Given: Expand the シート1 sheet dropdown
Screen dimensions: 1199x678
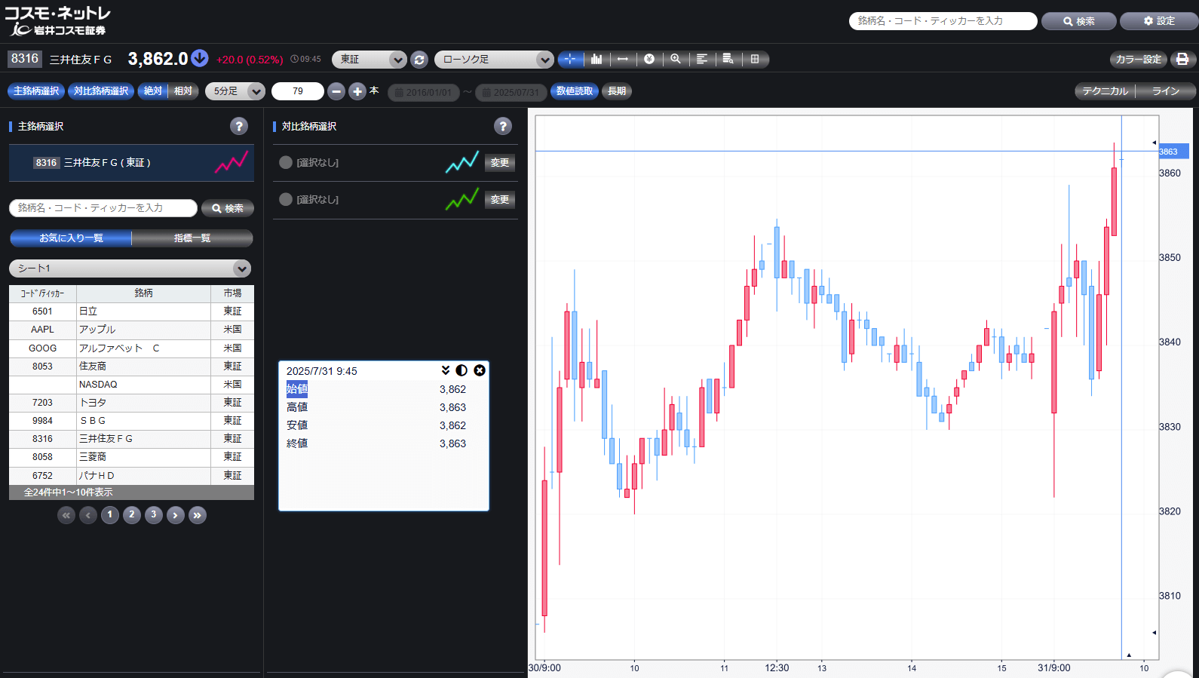Looking at the screenshot, I should point(130,268).
